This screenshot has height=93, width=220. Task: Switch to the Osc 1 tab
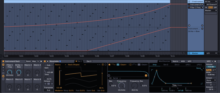click(x=79, y=61)
